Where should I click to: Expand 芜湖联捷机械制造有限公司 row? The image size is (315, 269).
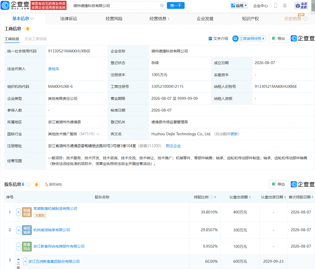coord(18,212)
